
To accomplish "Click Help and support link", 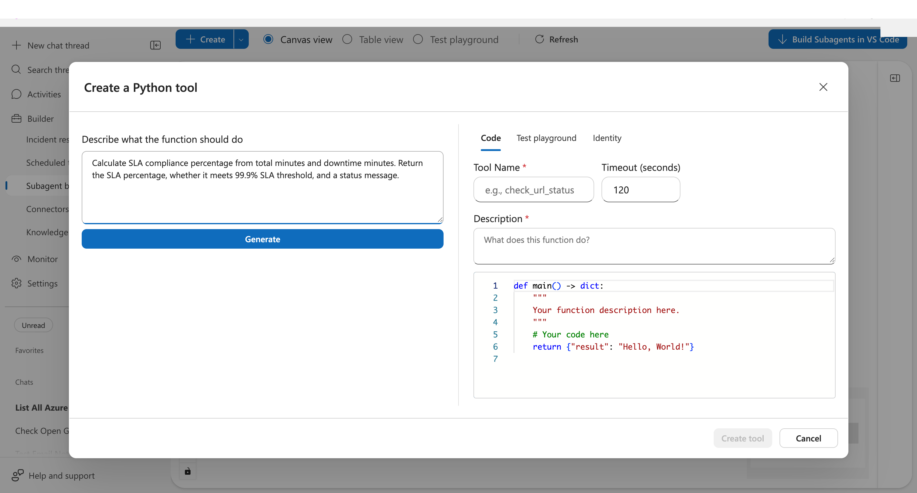I will tap(62, 476).
